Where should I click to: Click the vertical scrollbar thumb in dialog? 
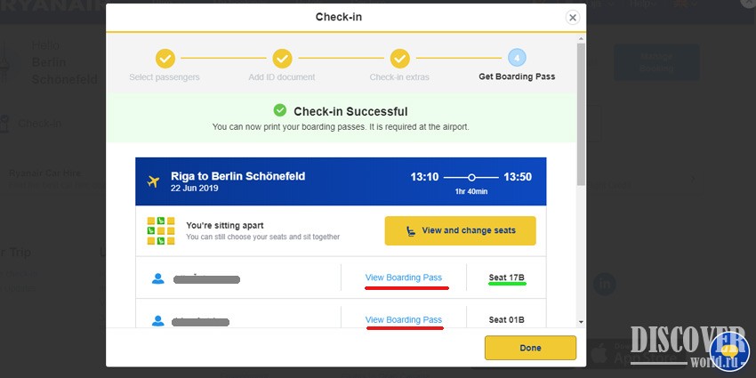[x=581, y=114]
